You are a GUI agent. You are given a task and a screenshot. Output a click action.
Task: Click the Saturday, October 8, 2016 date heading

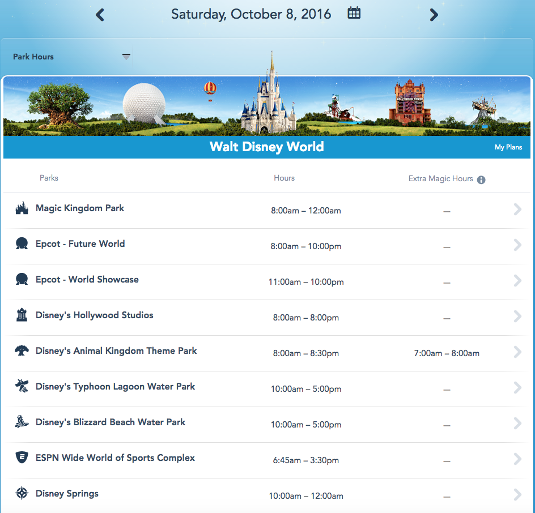click(251, 14)
